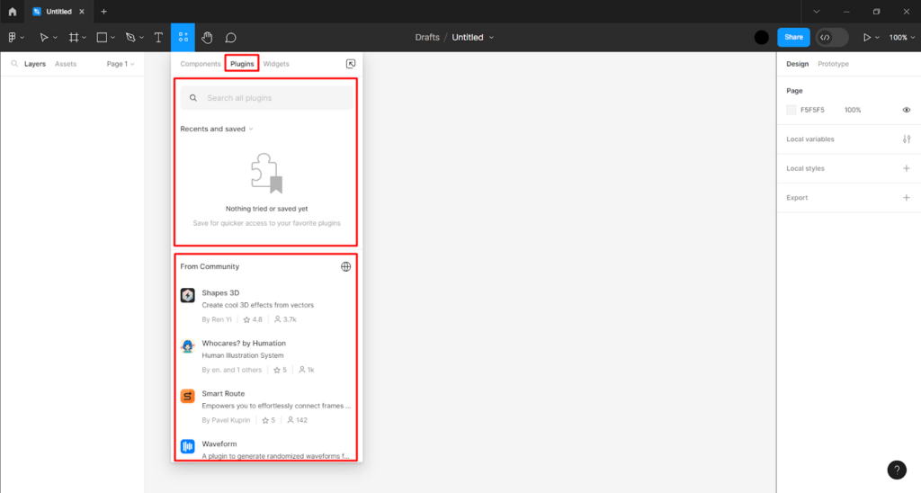Expand the Pen tool options arrow
This screenshot has height=493, width=921.
point(141,38)
